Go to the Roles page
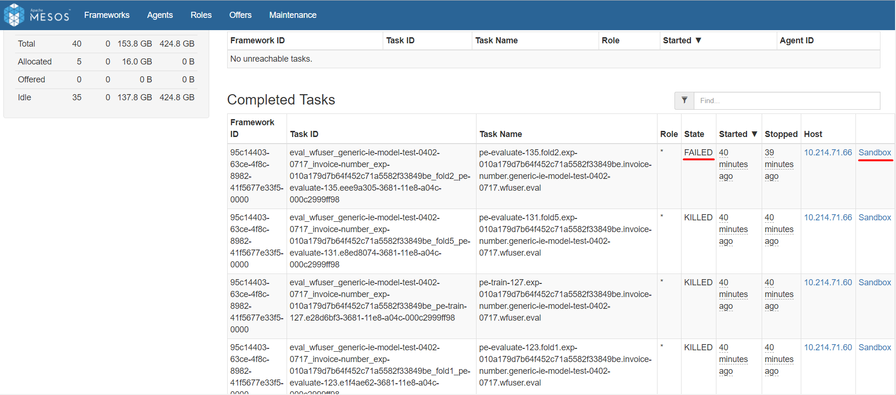Image resolution: width=896 pixels, height=395 pixels. point(201,15)
